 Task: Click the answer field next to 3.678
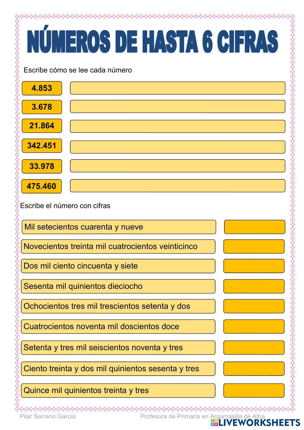(178, 107)
